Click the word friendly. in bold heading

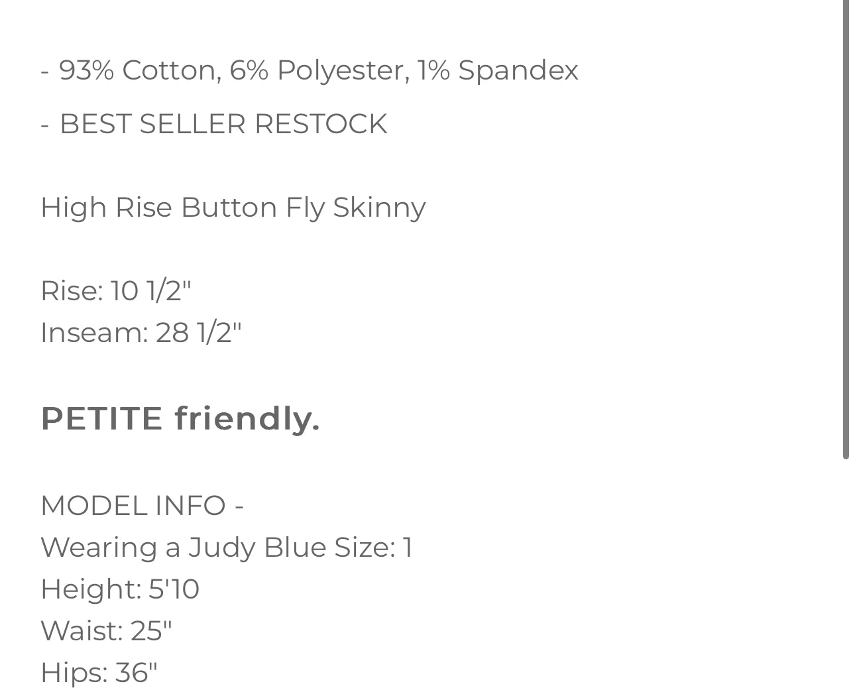[x=247, y=419]
